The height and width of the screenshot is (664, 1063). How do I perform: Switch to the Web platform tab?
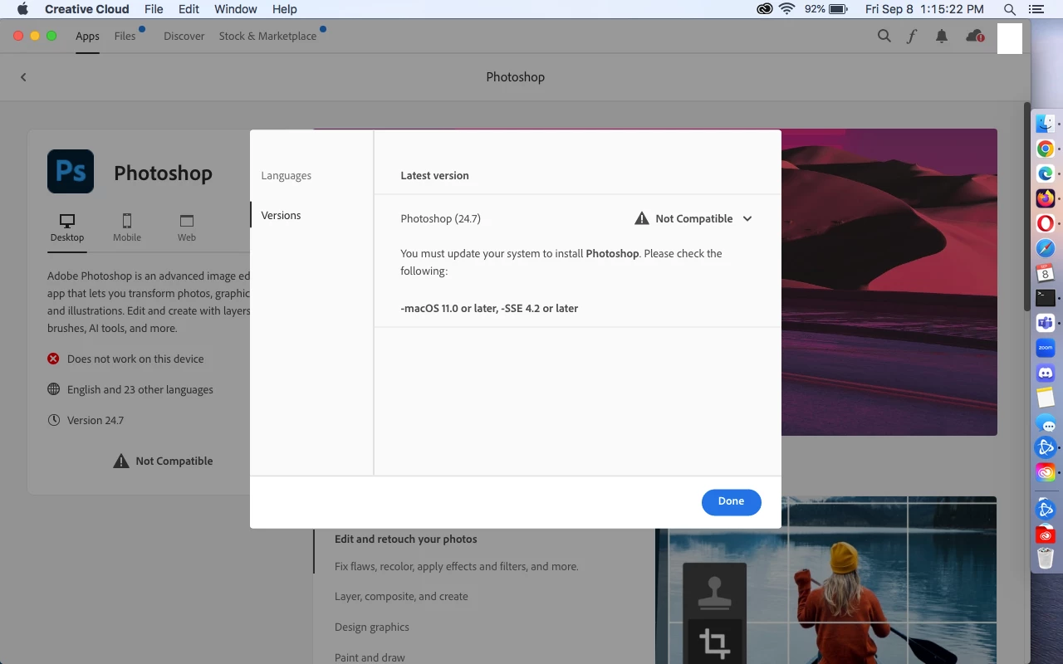tap(187, 228)
